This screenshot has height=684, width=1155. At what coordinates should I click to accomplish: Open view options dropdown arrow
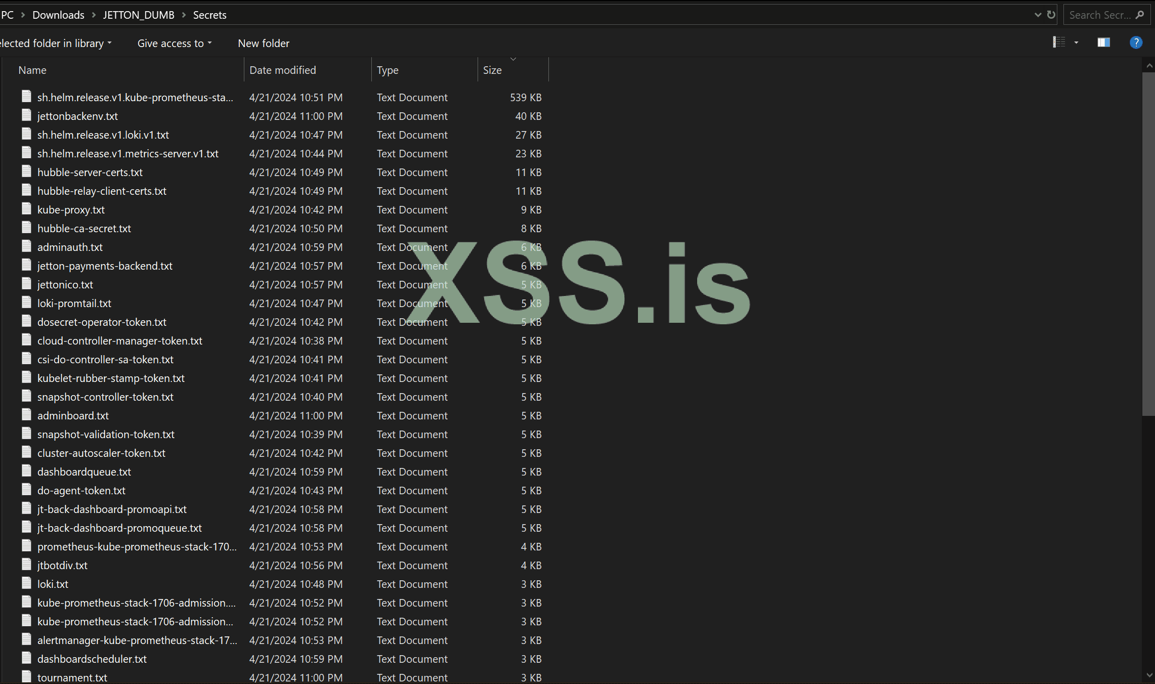click(1076, 43)
